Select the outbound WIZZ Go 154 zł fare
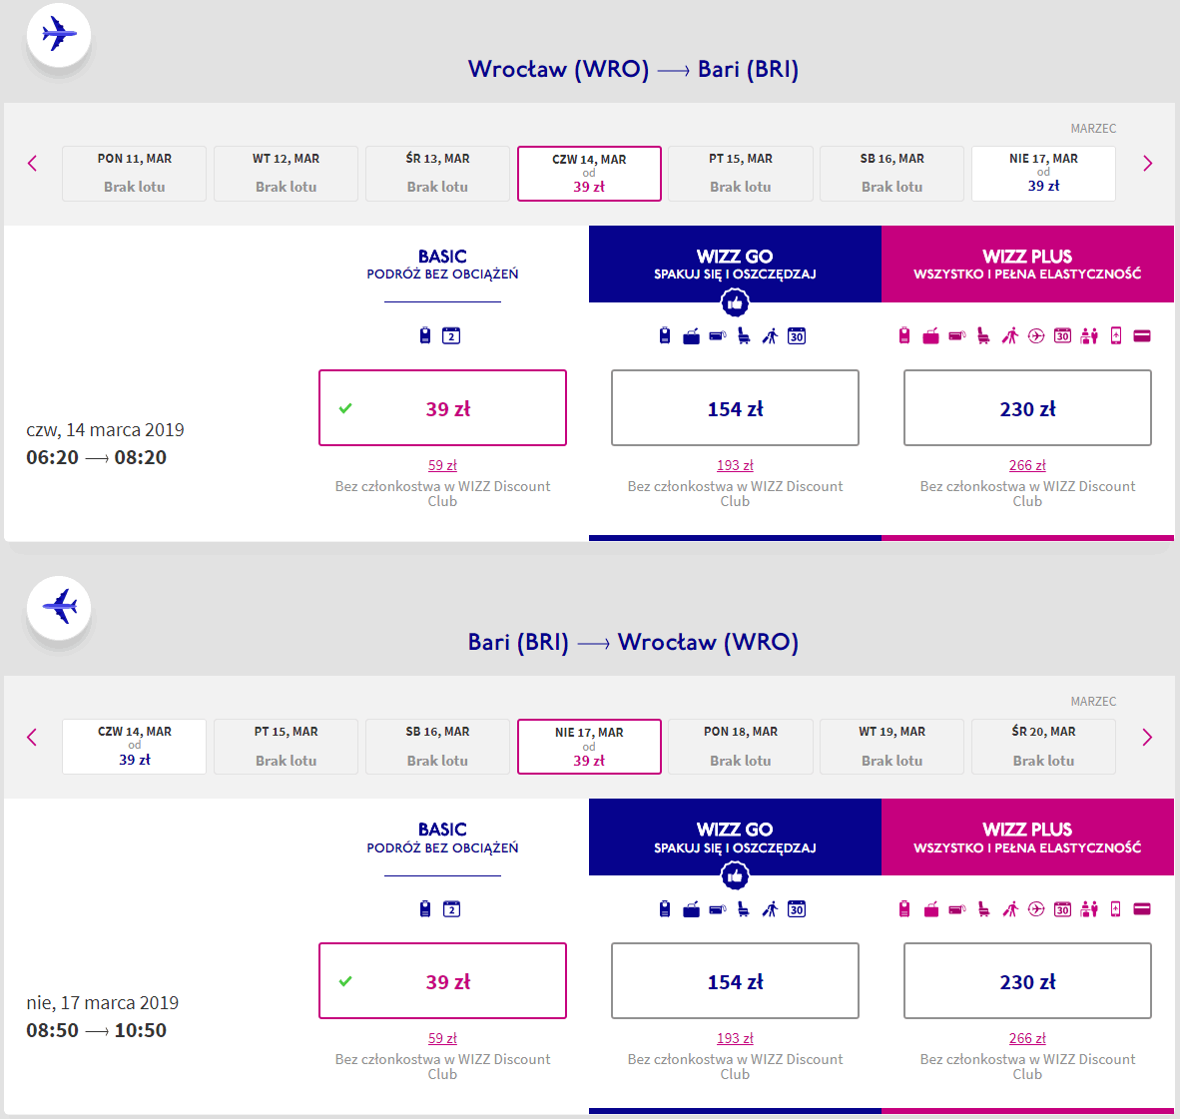This screenshot has width=1180, height=1119. [735, 408]
